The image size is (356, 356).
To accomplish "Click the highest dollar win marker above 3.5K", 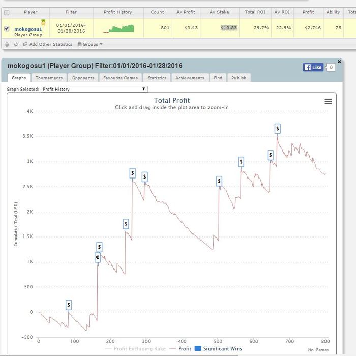I will (278, 129).
